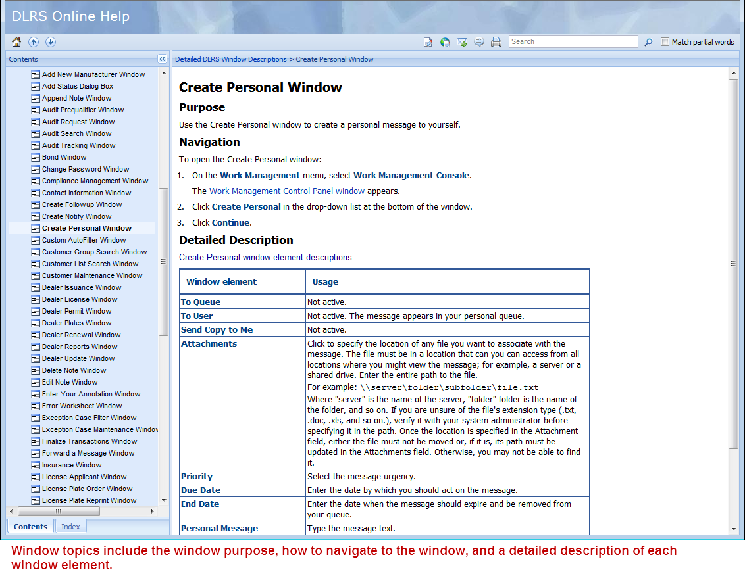This screenshot has height=574, width=745.
Task: Open the Work Management Control Panel window link
Action: click(x=287, y=191)
